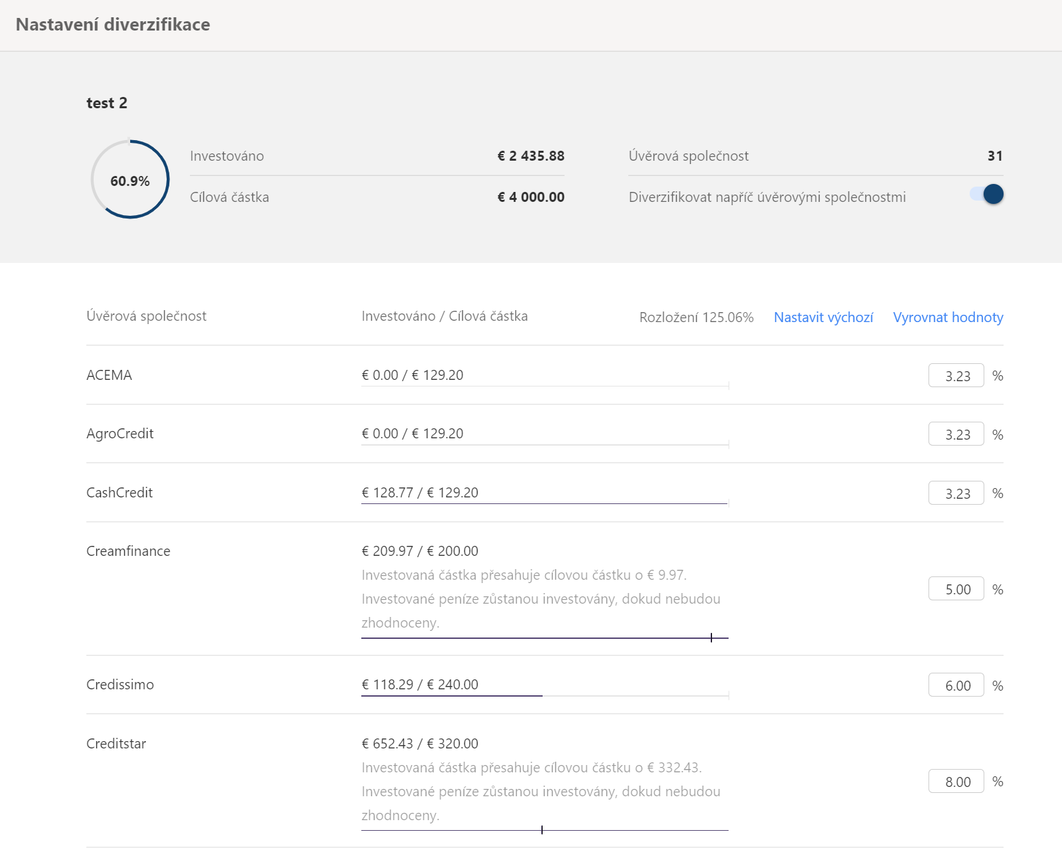Click the Investováno label in summary
The image size is (1062, 858).
pos(227,156)
